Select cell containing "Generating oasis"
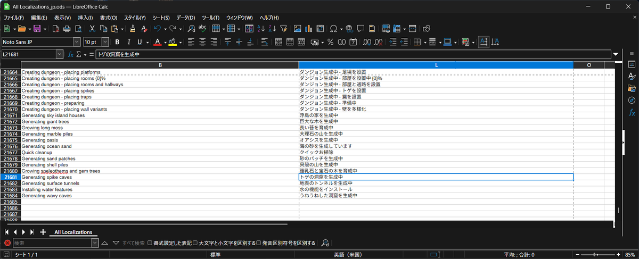639x259 pixels. (160, 140)
